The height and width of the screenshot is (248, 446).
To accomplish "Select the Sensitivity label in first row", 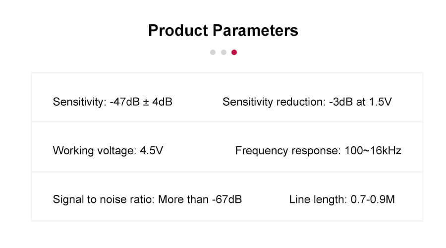I will 80,102.
